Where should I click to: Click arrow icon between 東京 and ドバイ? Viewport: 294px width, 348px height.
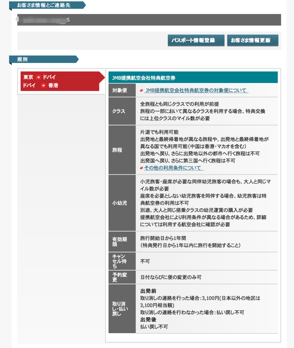pyautogui.click(x=38, y=77)
